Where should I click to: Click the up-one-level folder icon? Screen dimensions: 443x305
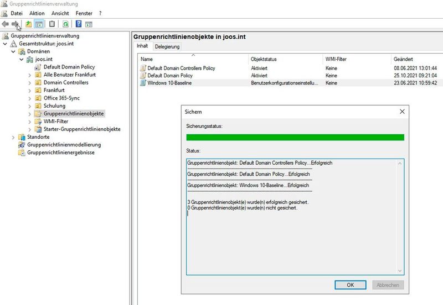[x=29, y=24]
